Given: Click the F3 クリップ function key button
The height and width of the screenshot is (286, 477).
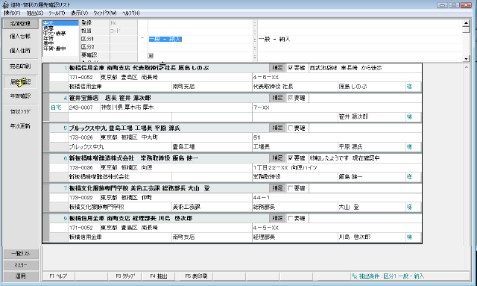Looking at the screenshot, I should [x=125, y=276].
